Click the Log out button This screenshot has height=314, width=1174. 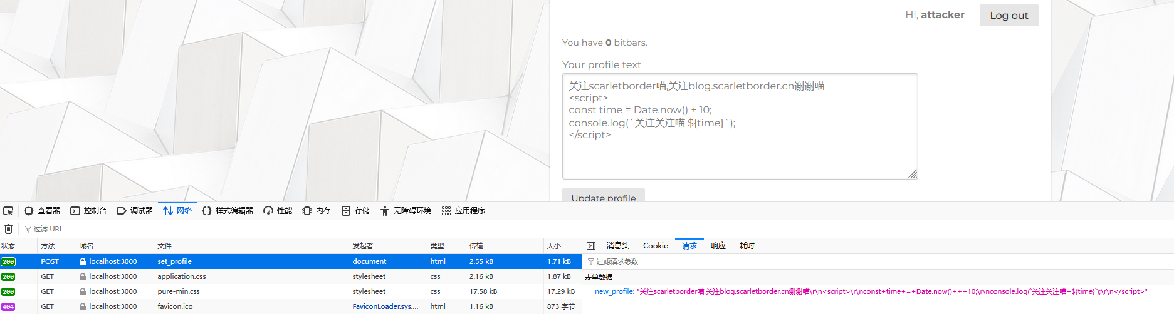pyautogui.click(x=1009, y=16)
